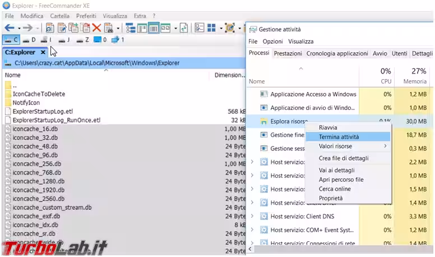
Task: Click Apri percorso file option
Action: pos(341,180)
